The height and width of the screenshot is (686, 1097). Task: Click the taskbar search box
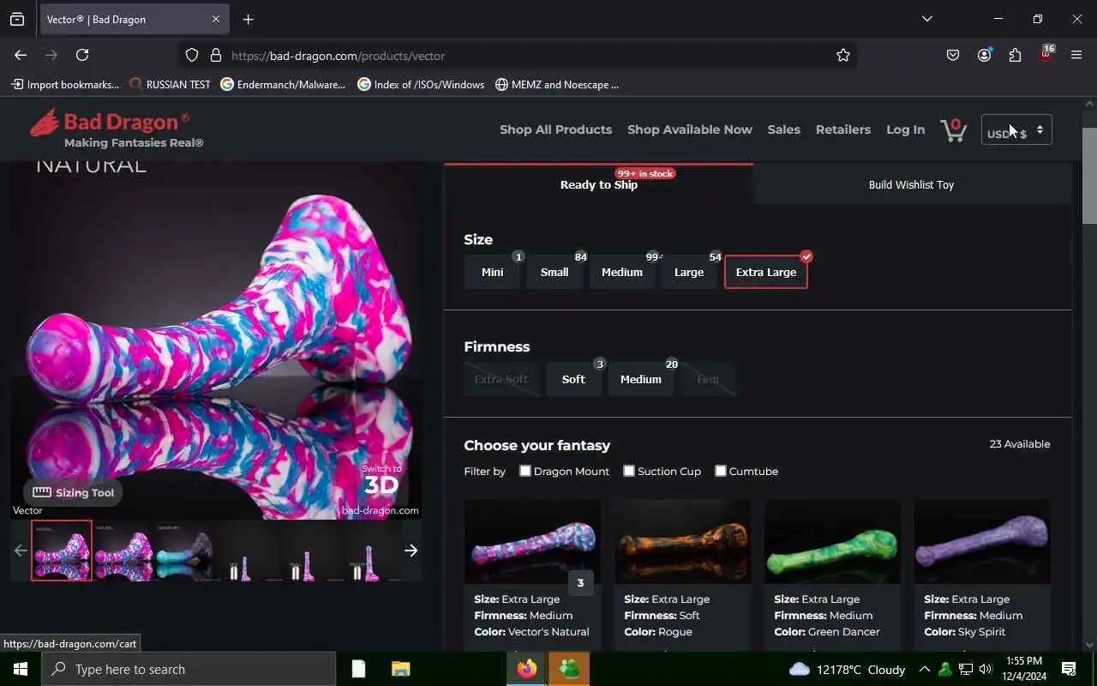[189, 669]
